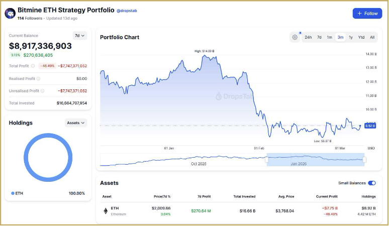Click the right handle of range navigator
This screenshot has height=226, width=389.
pos(364,160)
